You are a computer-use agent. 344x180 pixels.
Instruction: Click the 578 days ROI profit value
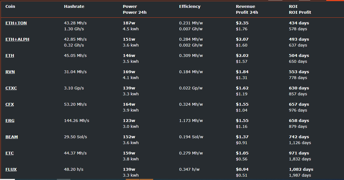coord(298,29)
